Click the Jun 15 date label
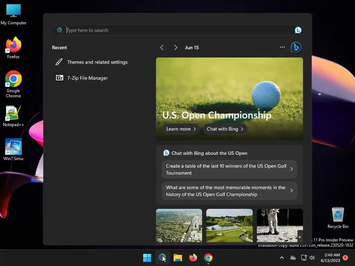The height and width of the screenshot is (266, 355). (192, 47)
